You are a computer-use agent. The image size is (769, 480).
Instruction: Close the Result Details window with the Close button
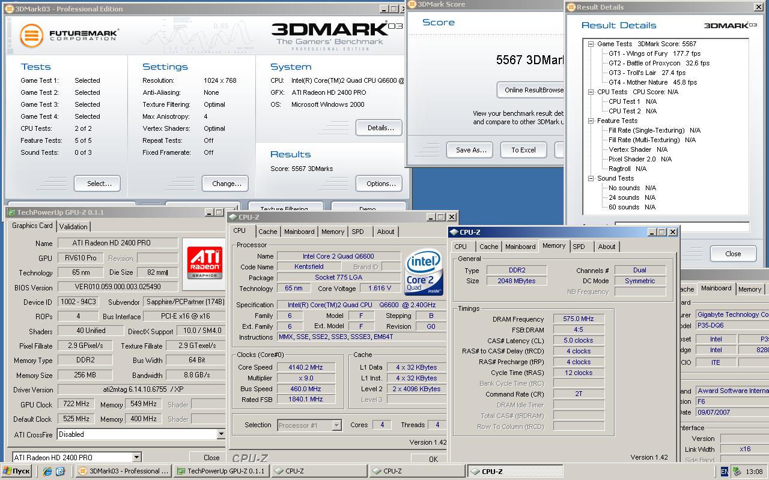[x=733, y=254]
